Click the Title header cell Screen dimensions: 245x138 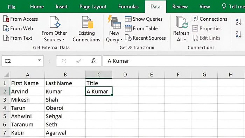(99, 83)
